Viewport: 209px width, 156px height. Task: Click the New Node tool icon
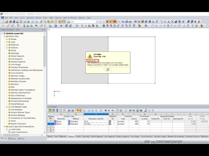point(3,26)
